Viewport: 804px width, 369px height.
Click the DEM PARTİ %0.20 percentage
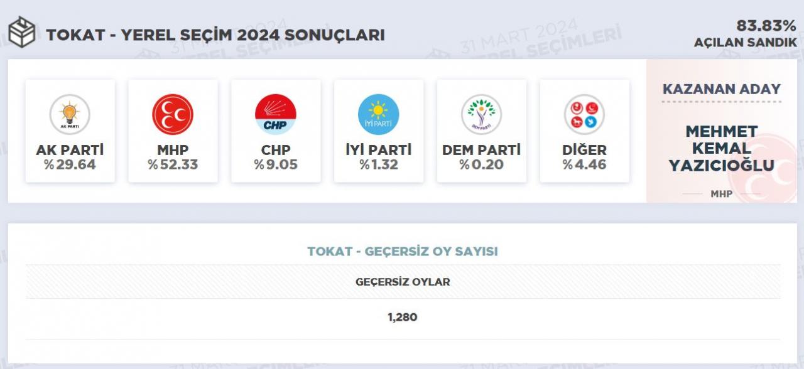click(482, 165)
